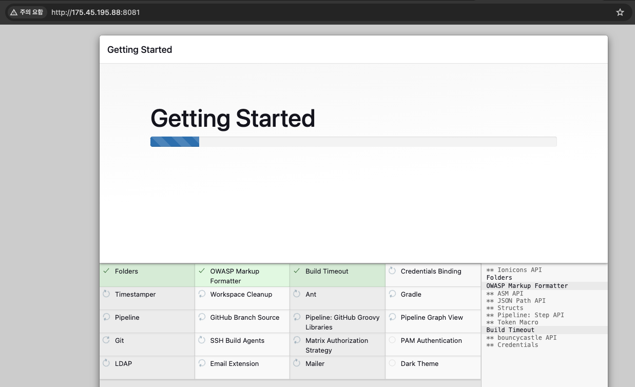Click the spinner icon beside Matrix Authorization Strategy
The image size is (635, 387).
297,340
